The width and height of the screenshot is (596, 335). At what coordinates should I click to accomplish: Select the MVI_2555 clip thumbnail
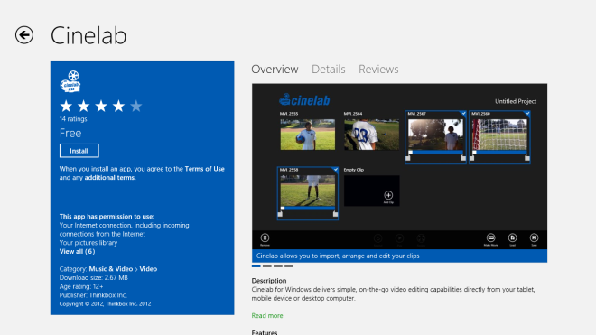tap(308, 135)
